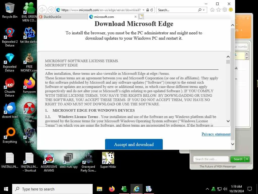The image size is (258, 194).
Task: Select the Everything search desktop icon
Action: tap(10, 135)
